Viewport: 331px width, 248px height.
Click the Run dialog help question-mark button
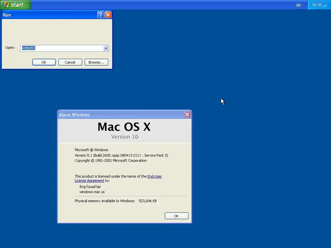point(101,15)
